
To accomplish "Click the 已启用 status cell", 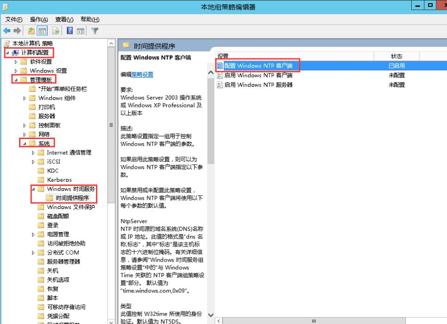I will point(396,66).
